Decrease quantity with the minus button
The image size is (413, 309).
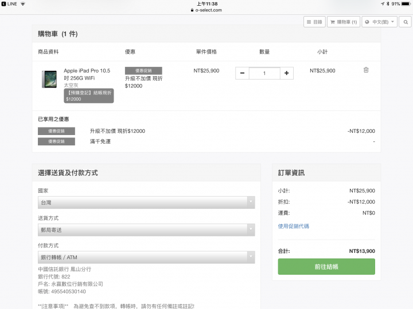[x=242, y=73]
